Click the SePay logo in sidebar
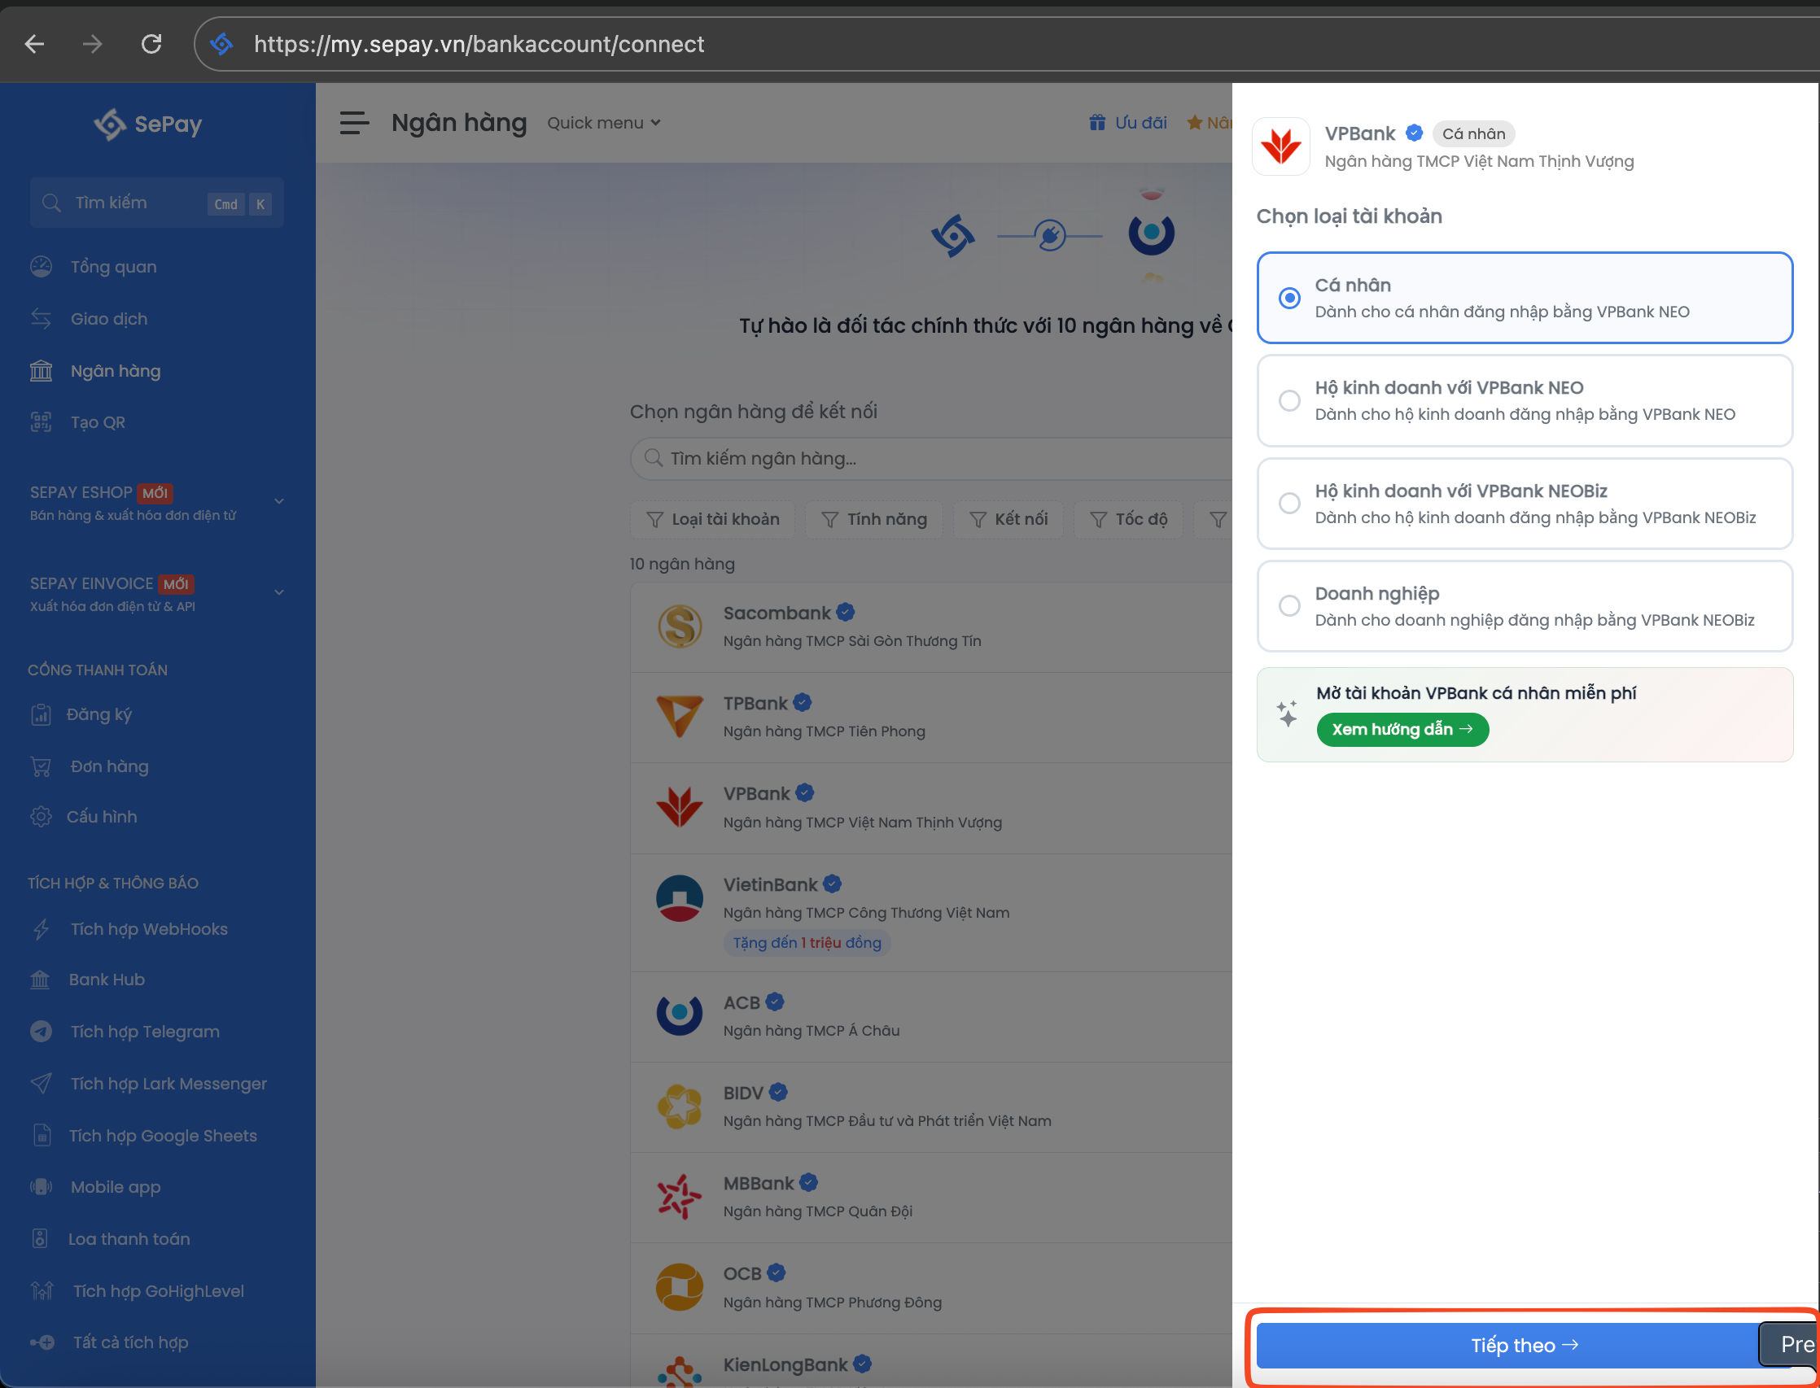Screen dimensions: 1820x1388 (x=149, y=124)
